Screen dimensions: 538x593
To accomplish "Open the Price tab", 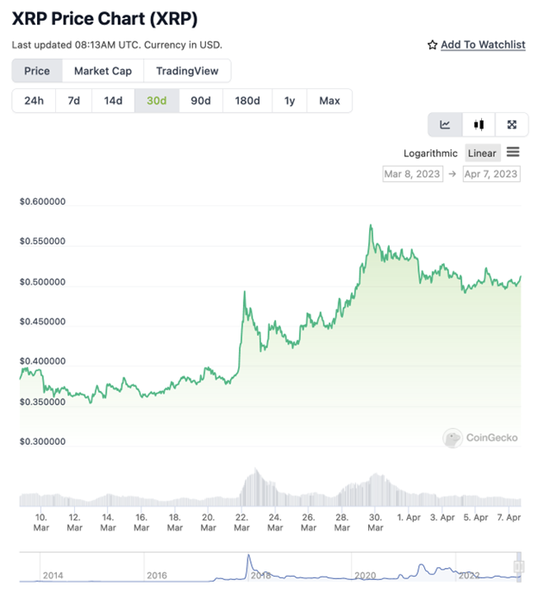I will click(37, 71).
